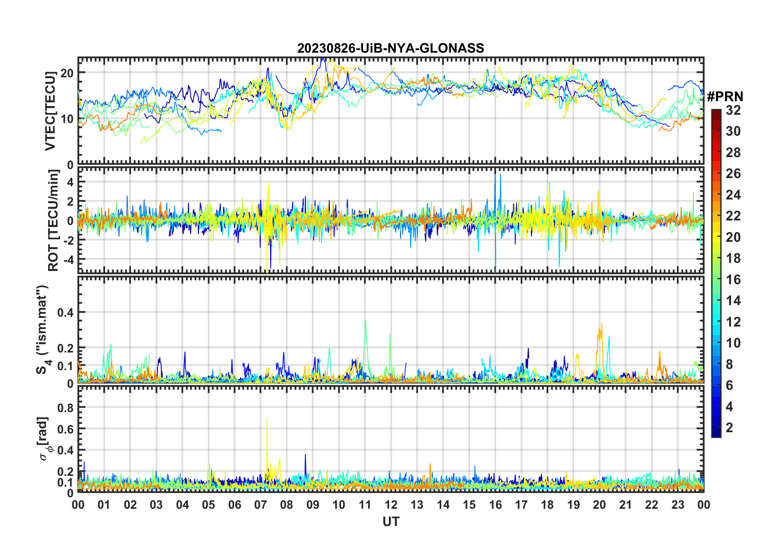Click the UT x-axis label
The height and width of the screenshot is (547, 782).
pos(391,522)
